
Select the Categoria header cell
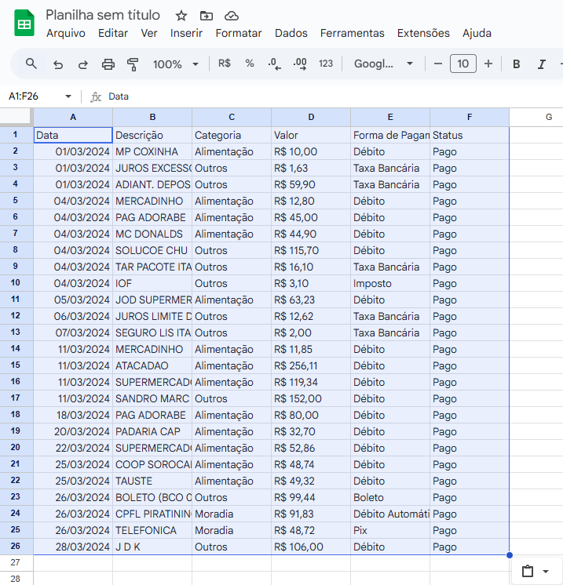coord(232,135)
